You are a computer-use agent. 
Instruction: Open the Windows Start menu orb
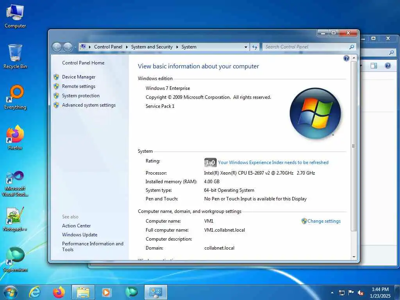click(11, 292)
